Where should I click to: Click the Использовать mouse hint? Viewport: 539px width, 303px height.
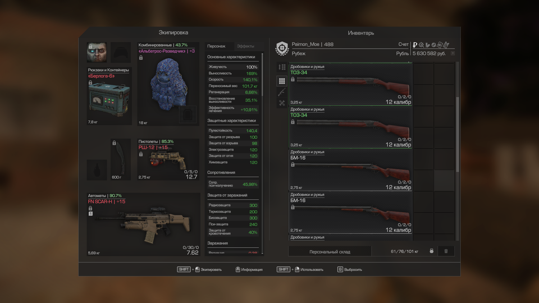point(300,269)
